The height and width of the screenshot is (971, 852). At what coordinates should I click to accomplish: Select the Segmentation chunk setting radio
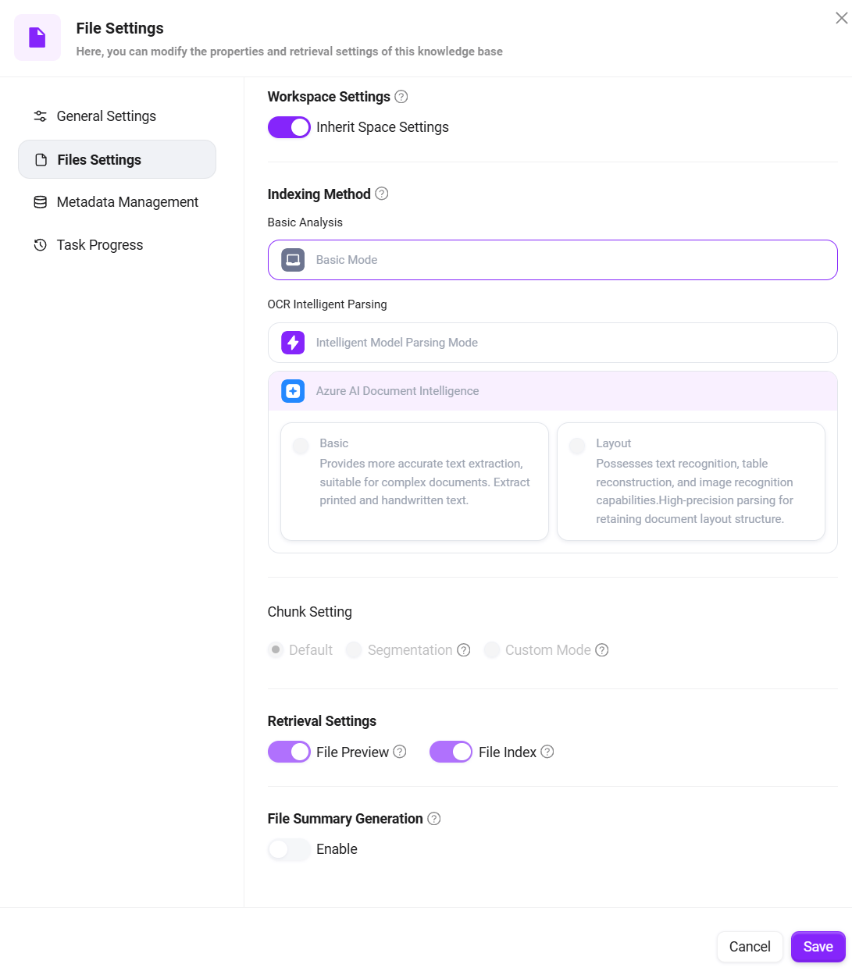[x=354, y=650]
